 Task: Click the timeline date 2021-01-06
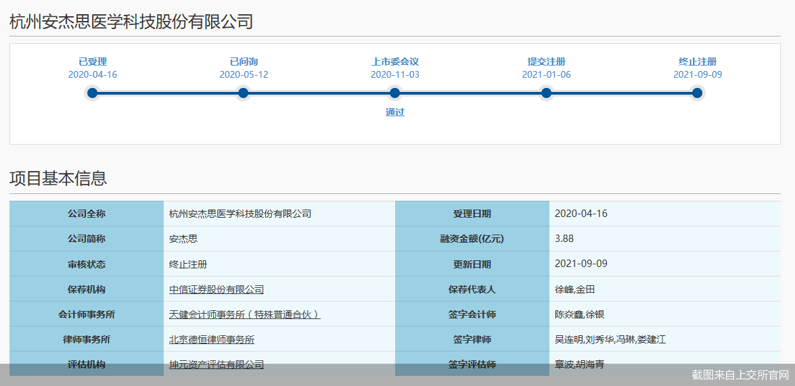click(x=546, y=74)
